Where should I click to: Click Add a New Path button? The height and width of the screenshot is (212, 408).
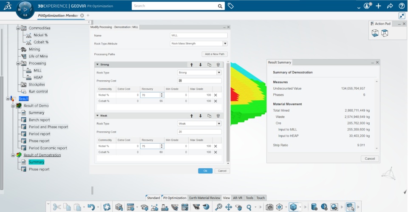[215, 54]
